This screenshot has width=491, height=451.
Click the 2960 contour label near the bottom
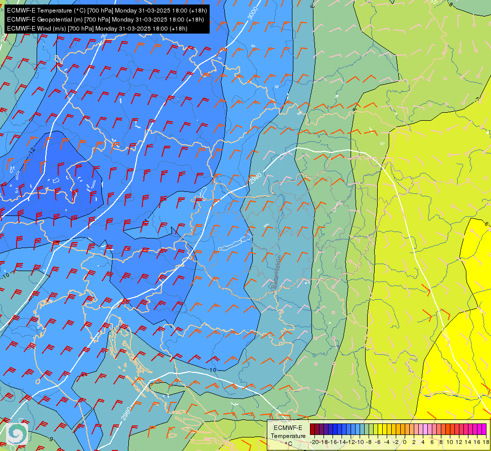point(125,413)
